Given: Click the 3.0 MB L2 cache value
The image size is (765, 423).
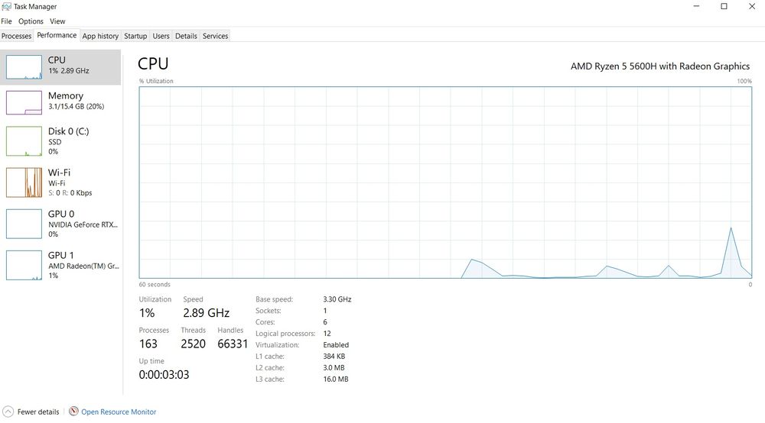Looking at the screenshot, I should tap(334, 367).
